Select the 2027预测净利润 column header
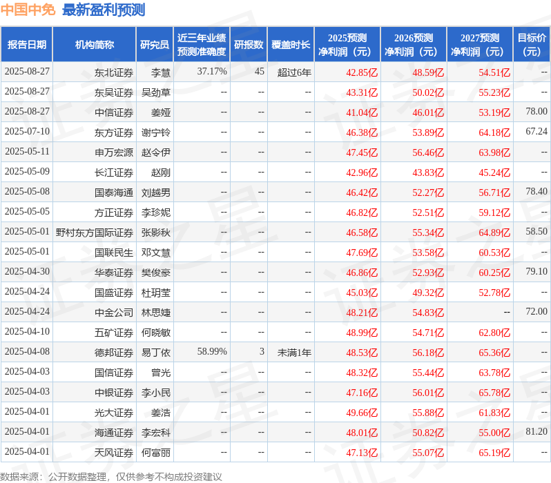The width and height of the screenshot is (551, 483). point(480,45)
